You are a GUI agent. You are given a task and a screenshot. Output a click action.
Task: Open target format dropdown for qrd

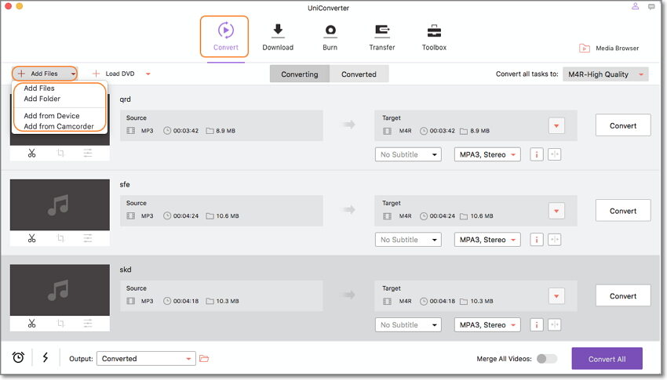click(x=556, y=125)
